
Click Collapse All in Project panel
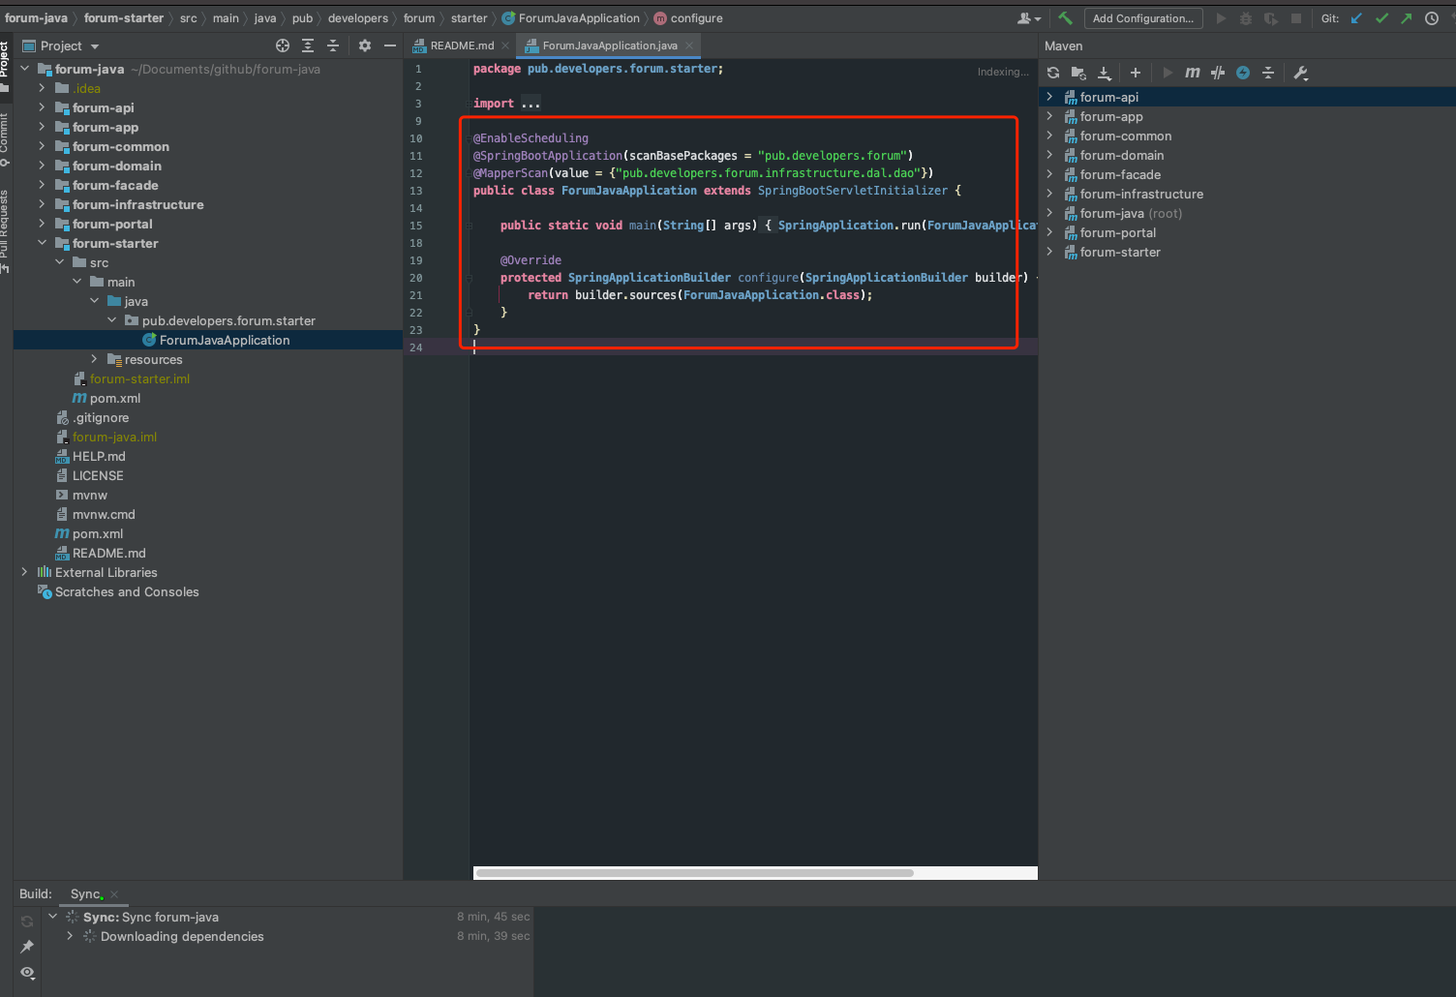pos(333,45)
